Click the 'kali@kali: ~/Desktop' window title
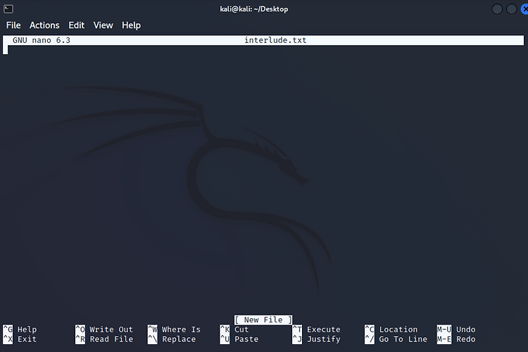528x352 pixels. tap(254, 9)
